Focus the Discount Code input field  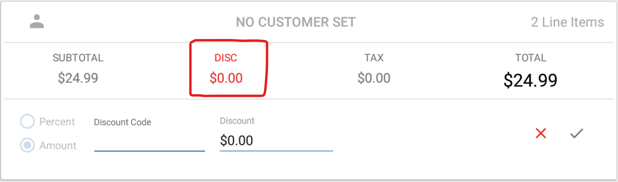[149, 141]
